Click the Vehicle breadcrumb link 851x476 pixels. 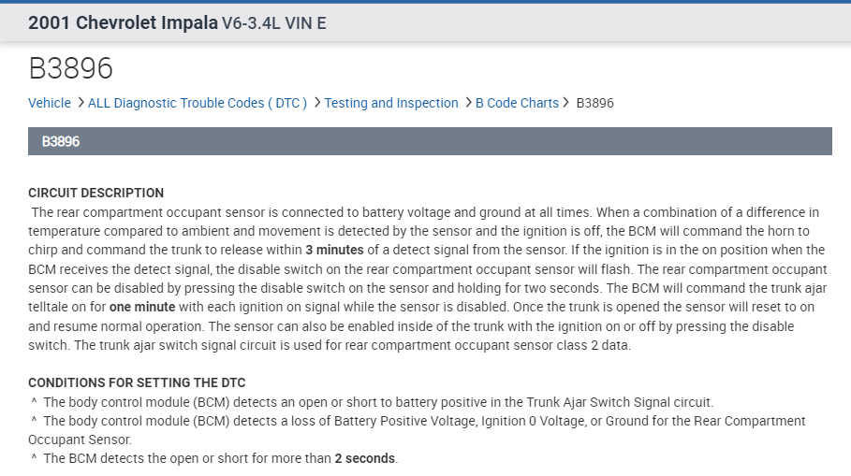click(50, 103)
